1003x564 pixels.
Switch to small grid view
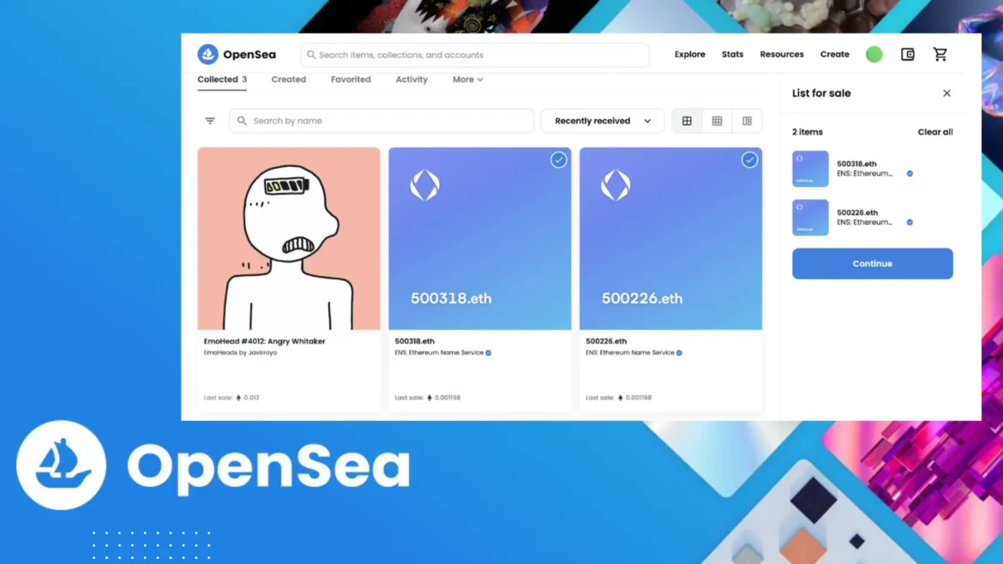(717, 121)
